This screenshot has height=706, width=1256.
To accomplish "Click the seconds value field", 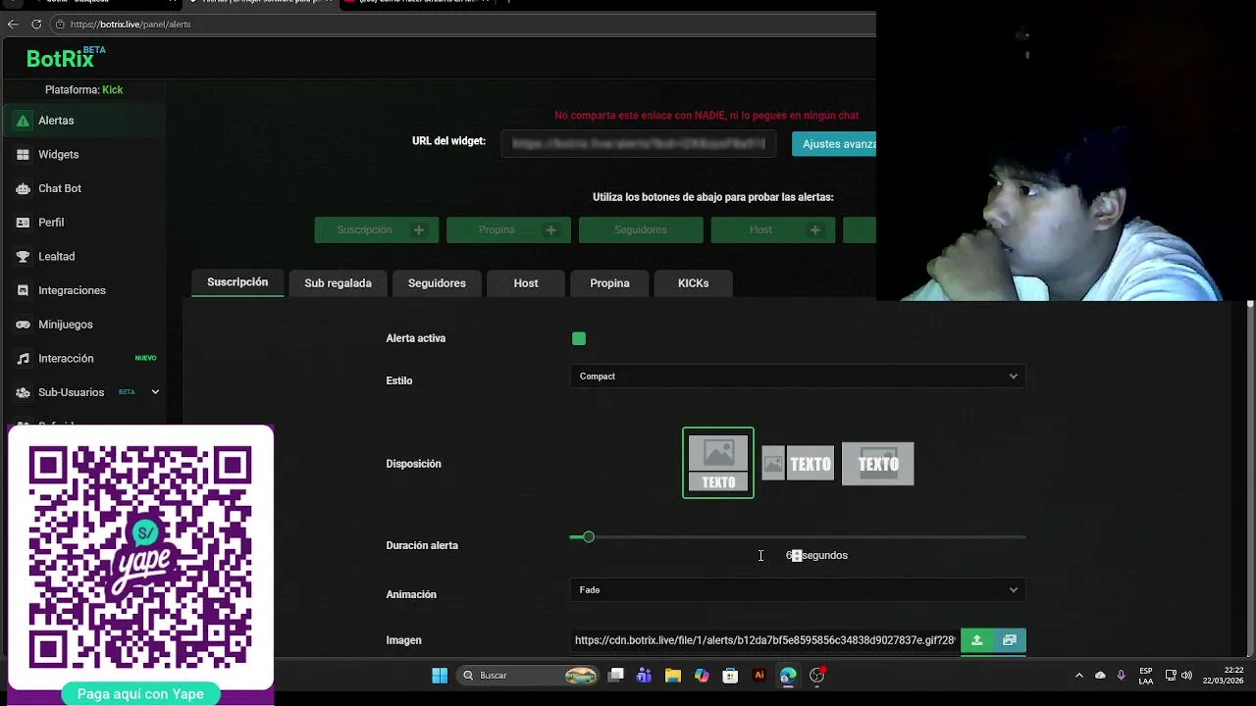I will coord(793,556).
